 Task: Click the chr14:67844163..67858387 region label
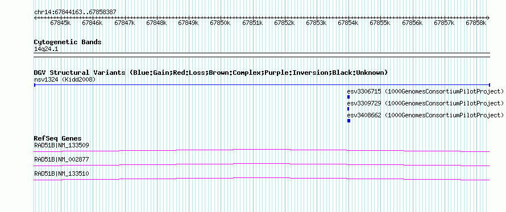coord(75,12)
